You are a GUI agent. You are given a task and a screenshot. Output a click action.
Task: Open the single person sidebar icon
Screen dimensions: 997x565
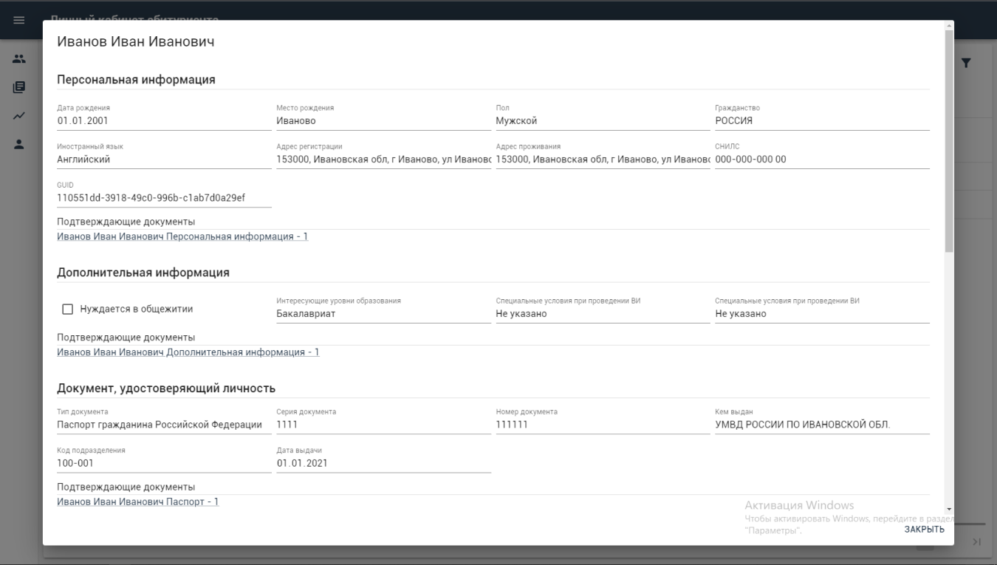[x=19, y=144]
